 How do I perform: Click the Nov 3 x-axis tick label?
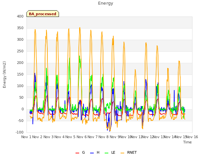pos(48,137)
